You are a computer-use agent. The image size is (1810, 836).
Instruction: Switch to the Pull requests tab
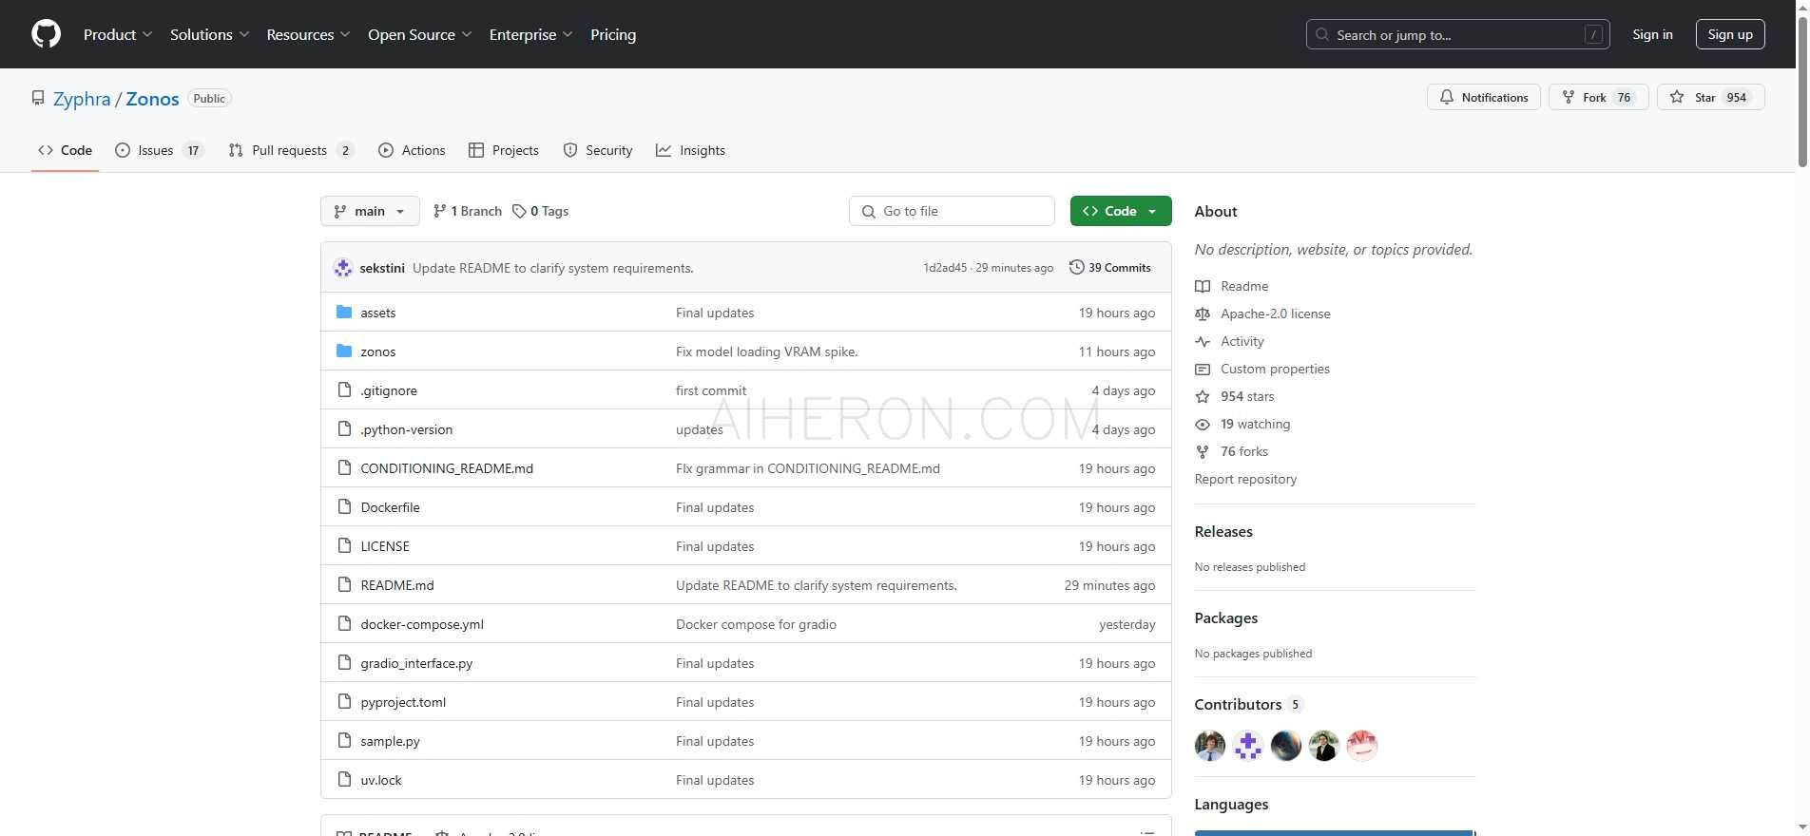pyautogui.click(x=291, y=150)
